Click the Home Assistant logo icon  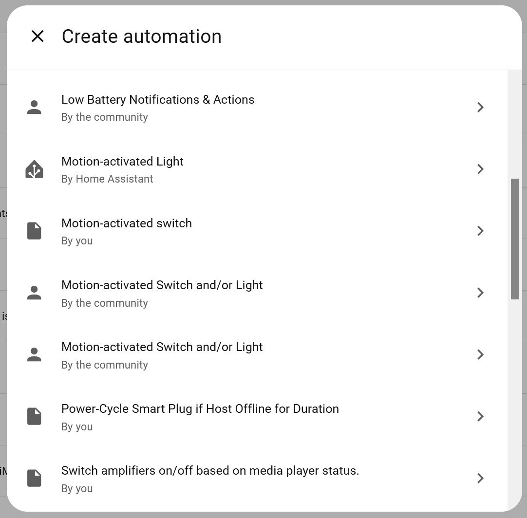(x=34, y=169)
